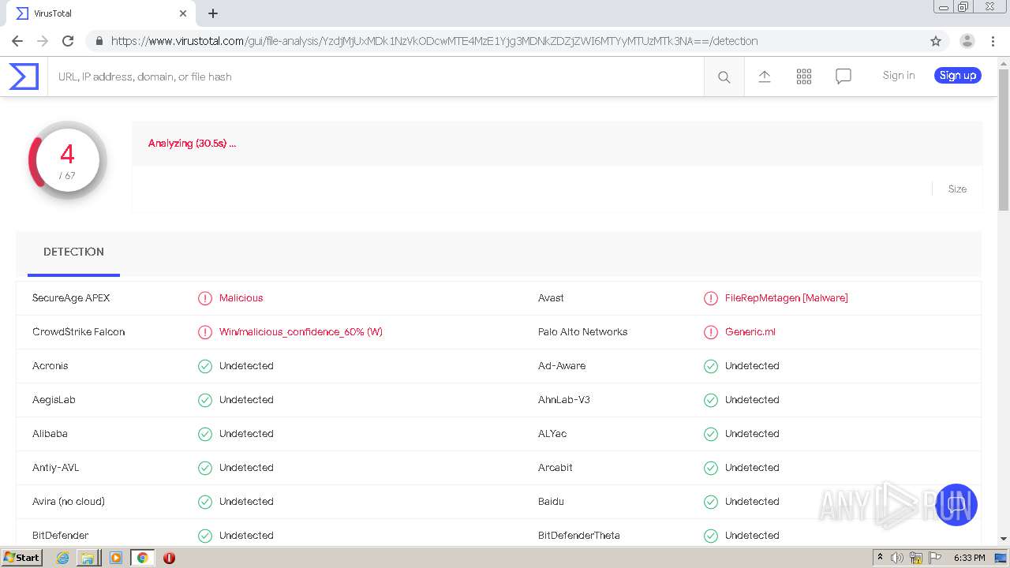Viewport: 1010px width, 568px height.
Task: Click the VirusTotal logo icon
Action: pos(24,77)
